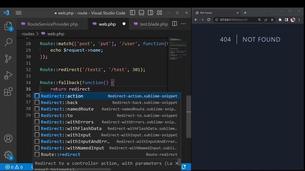The height and width of the screenshot is (171, 305).
Task: Click the browser zoom magnifier icon
Action: click(x=259, y=19)
